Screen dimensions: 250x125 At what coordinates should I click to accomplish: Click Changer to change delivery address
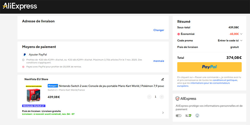158,30
